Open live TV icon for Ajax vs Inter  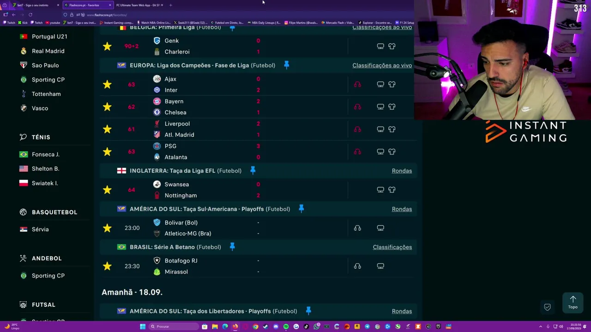click(x=380, y=84)
